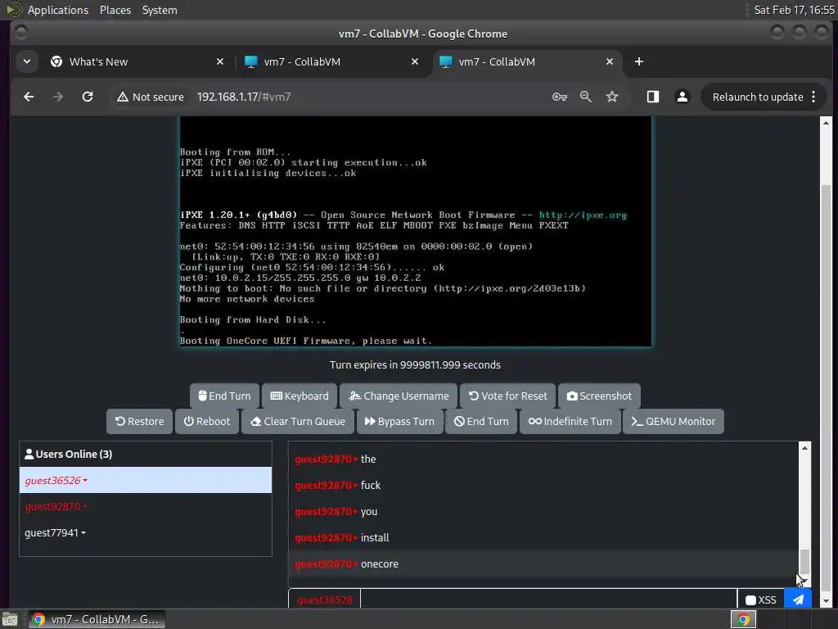Close the active vm7 - CollabVM tab

pyautogui.click(x=609, y=61)
